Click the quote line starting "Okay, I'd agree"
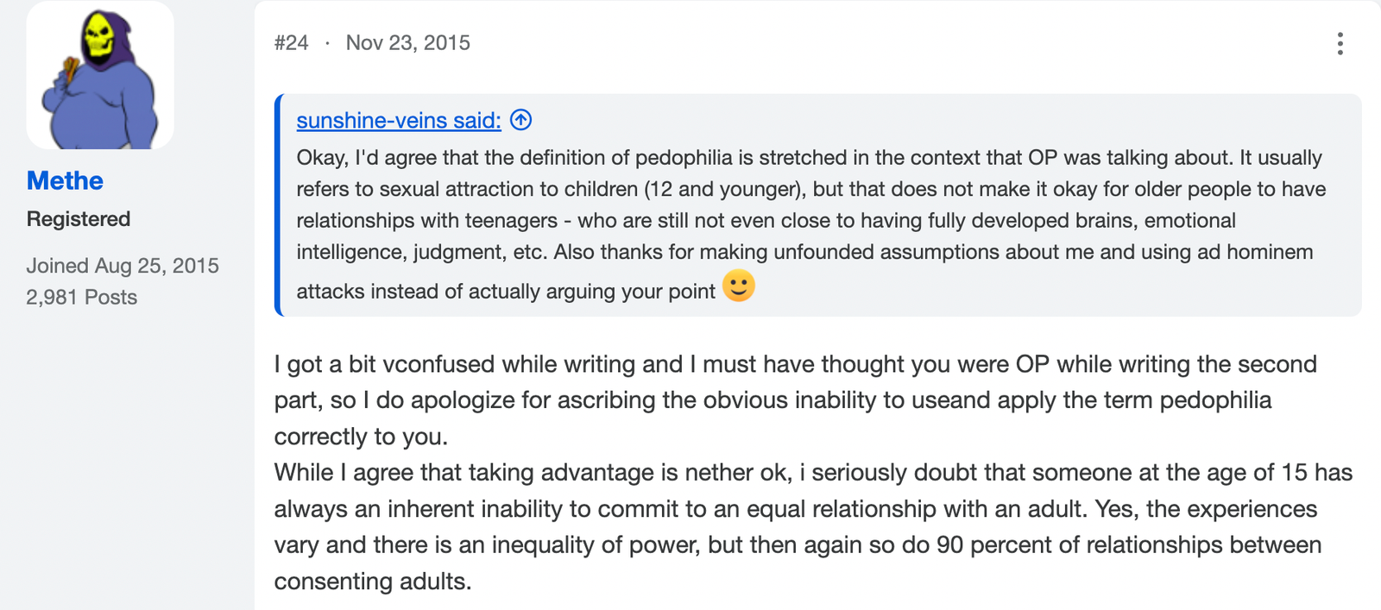1381x610 pixels. (x=809, y=158)
